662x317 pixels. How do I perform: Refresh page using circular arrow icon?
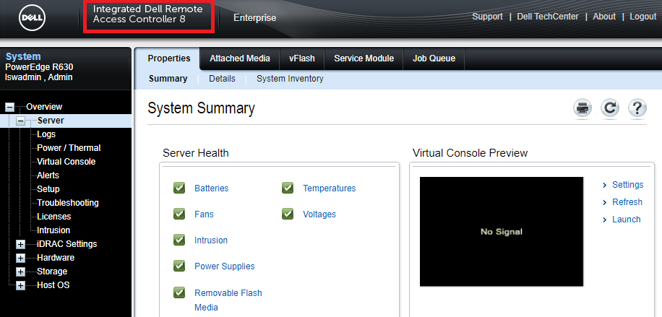coord(610,108)
